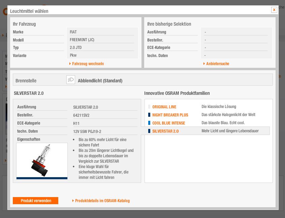Select the ORIGINAL LINE product family
Viewport: 285px width, 218px height.
(164, 107)
